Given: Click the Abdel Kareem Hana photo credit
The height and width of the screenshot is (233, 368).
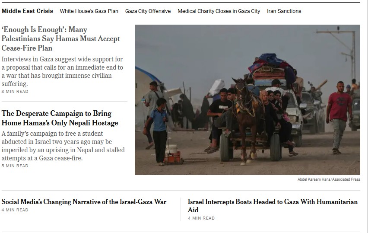Looking at the screenshot, I should point(329,179).
